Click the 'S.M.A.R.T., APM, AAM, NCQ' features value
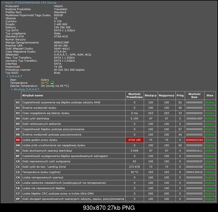Screen dimensions: 218x212 click(73, 55)
